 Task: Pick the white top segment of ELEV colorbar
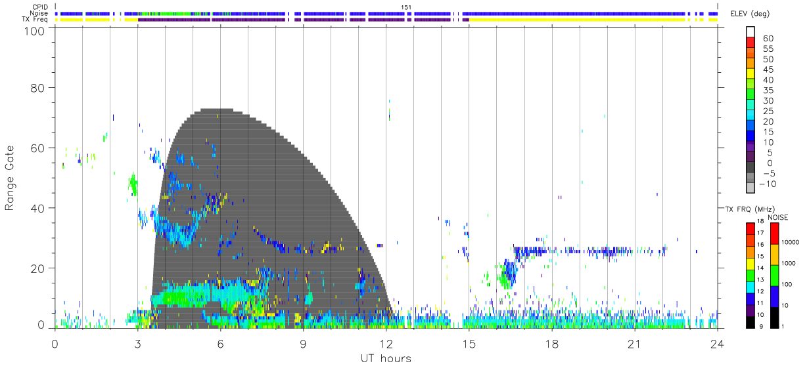(750, 32)
